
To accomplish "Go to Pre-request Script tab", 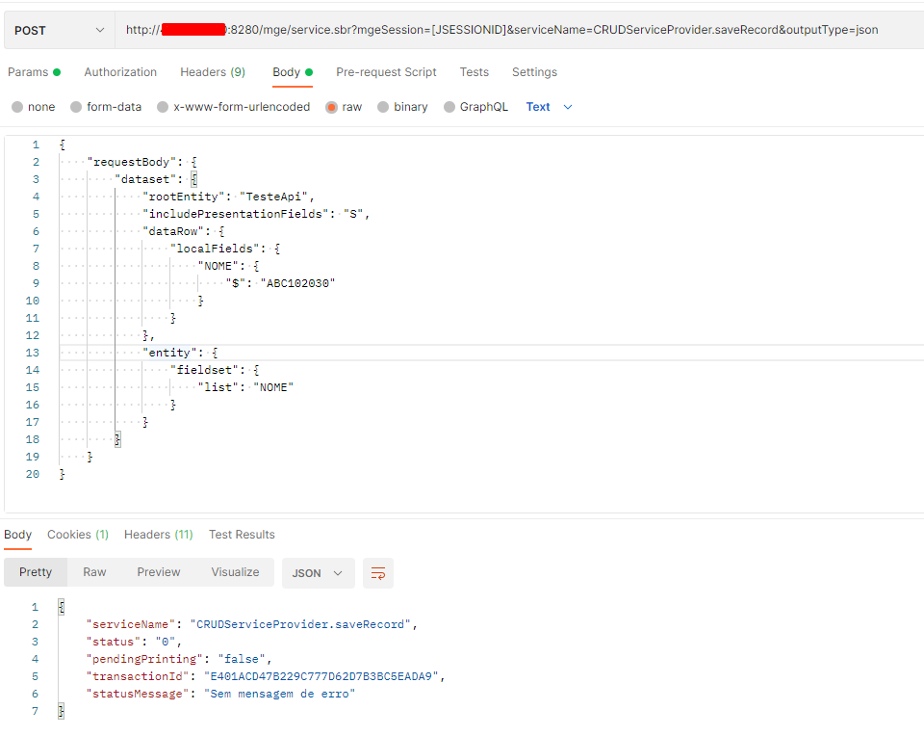I will pyautogui.click(x=386, y=72).
